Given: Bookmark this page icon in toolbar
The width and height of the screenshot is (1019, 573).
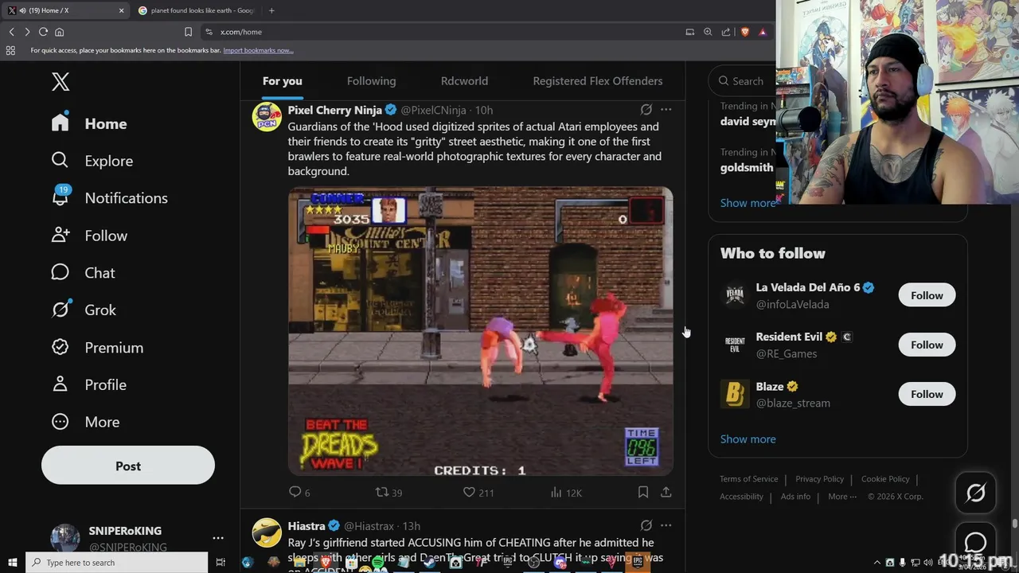Looking at the screenshot, I should coord(188,32).
